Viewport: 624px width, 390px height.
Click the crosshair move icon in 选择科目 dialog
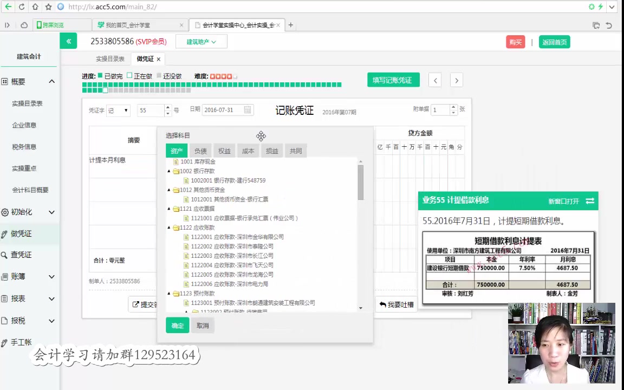tap(261, 136)
